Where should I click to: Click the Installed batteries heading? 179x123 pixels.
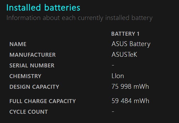43,8
